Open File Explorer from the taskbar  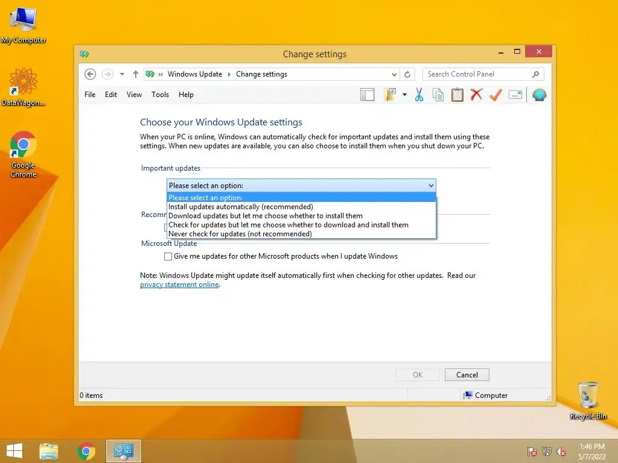pos(48,451)
